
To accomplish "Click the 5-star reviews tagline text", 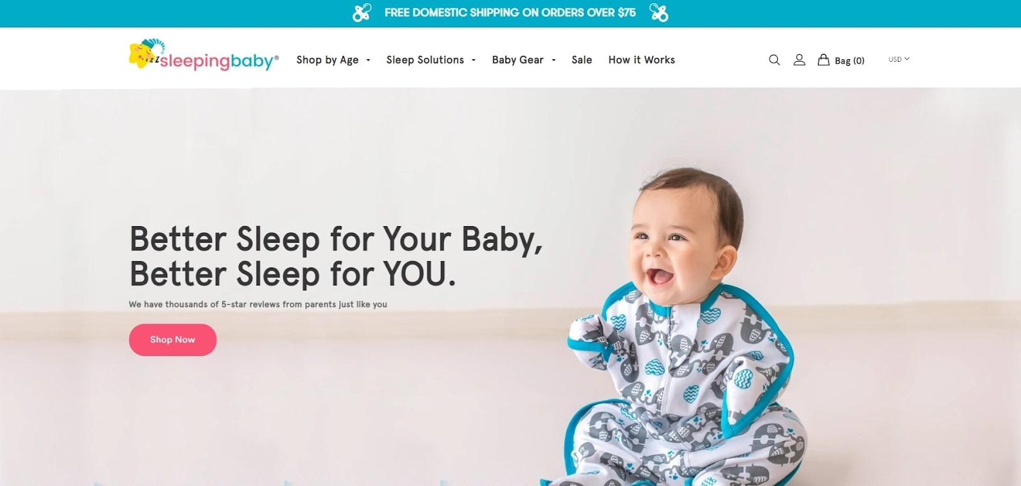I will click(258, 304).
